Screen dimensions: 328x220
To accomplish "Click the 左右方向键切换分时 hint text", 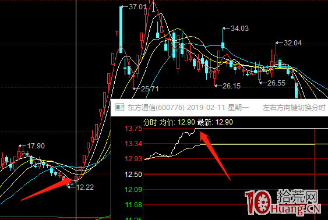I will (x=294, y=108).
